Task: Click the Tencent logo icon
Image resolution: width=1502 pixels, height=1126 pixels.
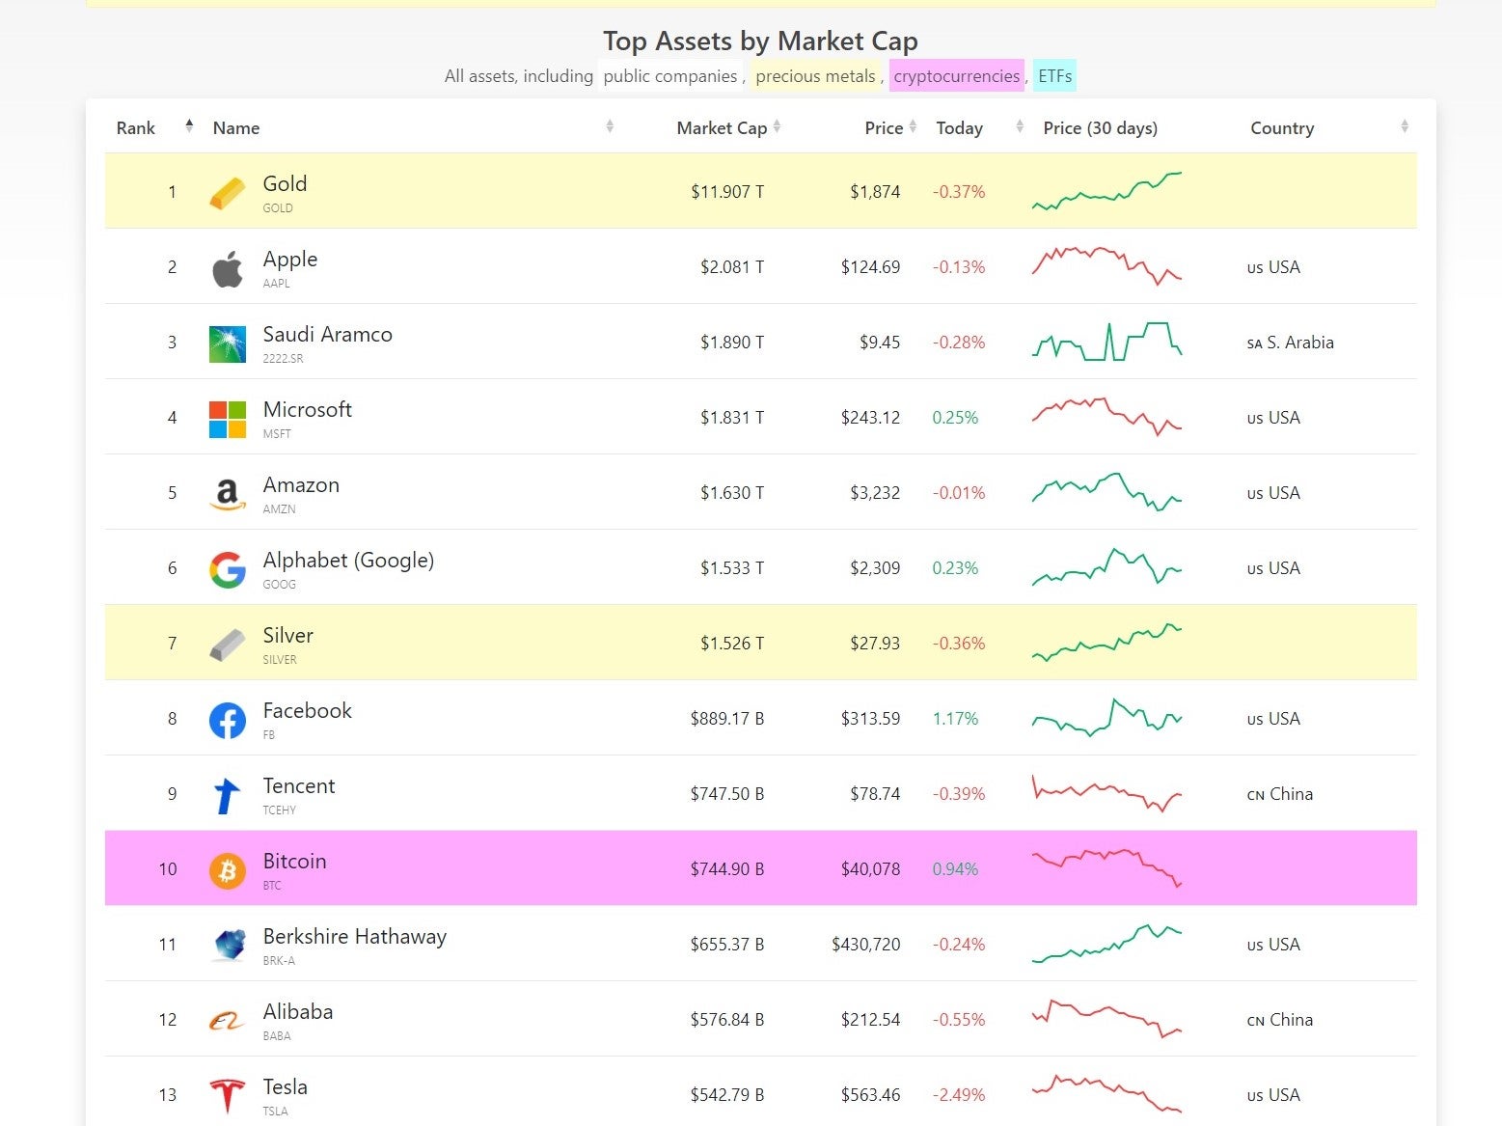Action: (x=228, y=795)
